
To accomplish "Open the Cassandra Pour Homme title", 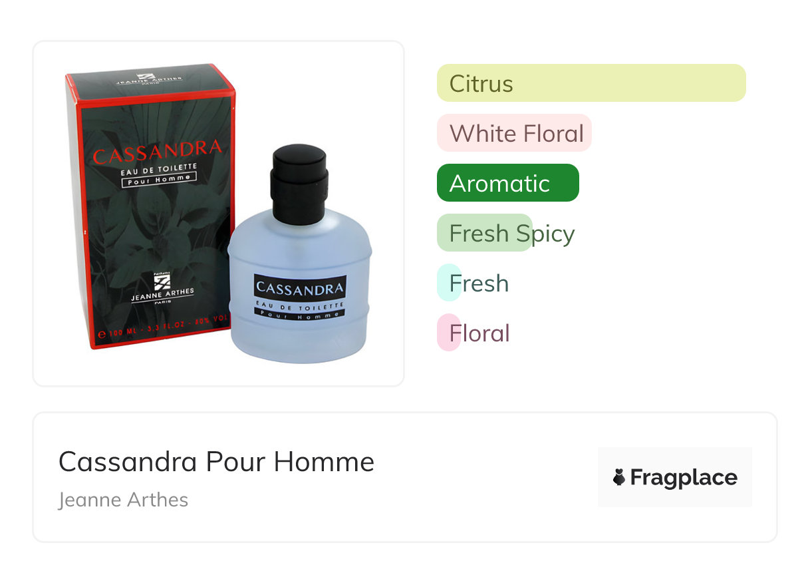I will pos(217,461).
